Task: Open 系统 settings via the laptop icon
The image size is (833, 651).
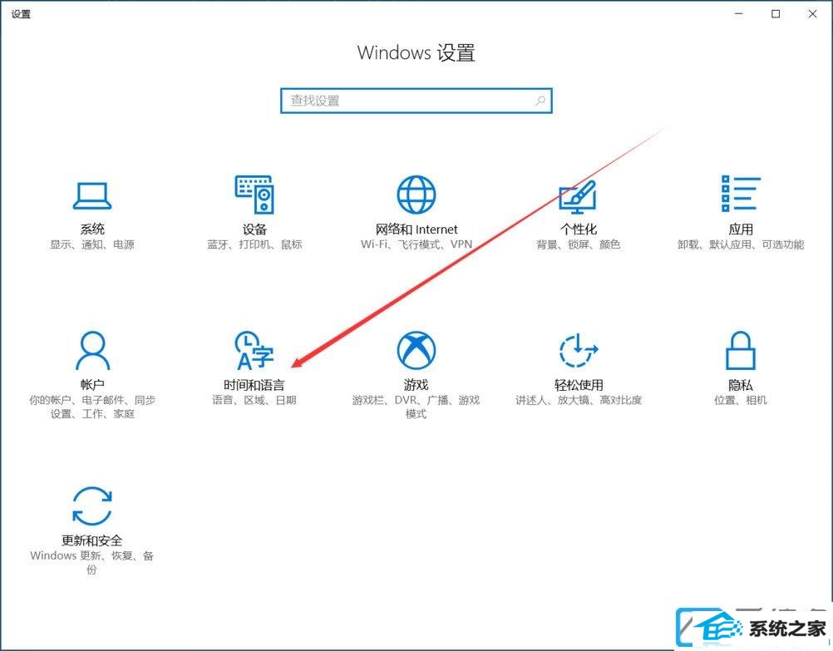Action: click(92, 195)
